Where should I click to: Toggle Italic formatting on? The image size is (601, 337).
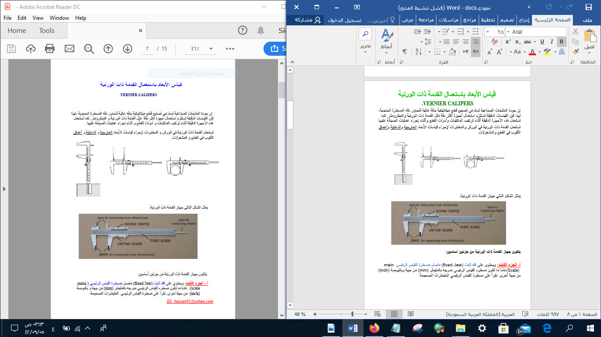click(552, 42)
